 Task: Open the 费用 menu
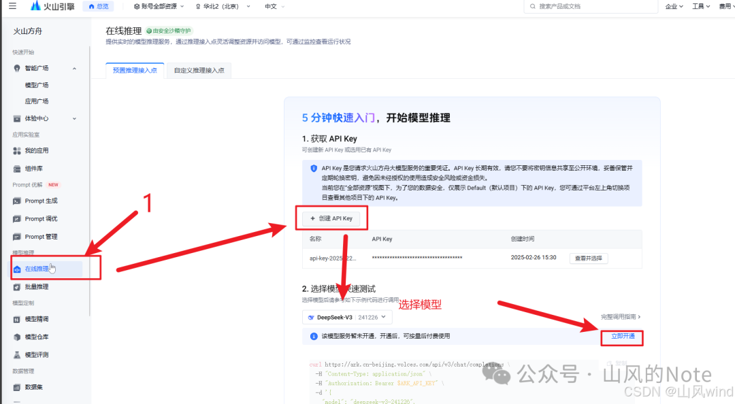pos(727,6)
